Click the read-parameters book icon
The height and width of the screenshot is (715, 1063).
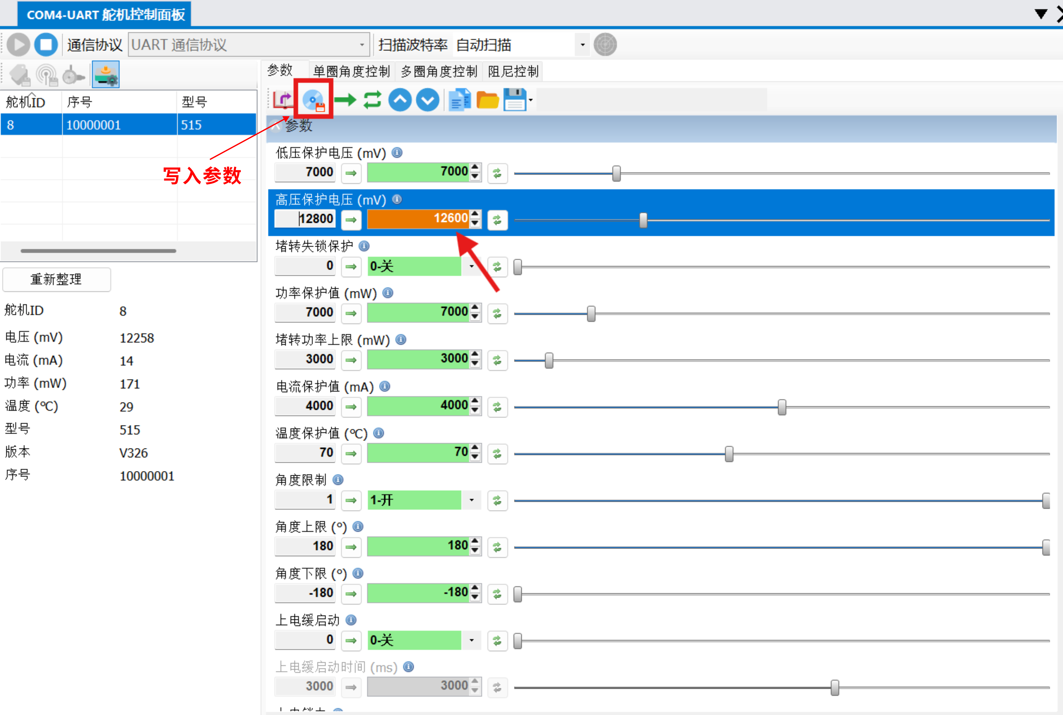pos(283,100)
